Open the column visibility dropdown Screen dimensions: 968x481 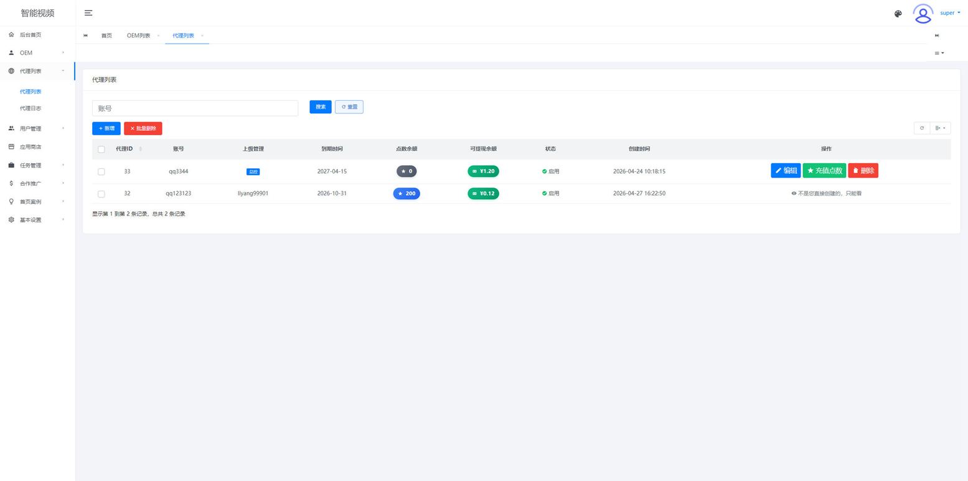(940, 128)
